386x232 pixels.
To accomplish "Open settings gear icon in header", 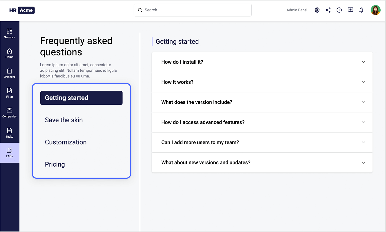I will (317, 10).
